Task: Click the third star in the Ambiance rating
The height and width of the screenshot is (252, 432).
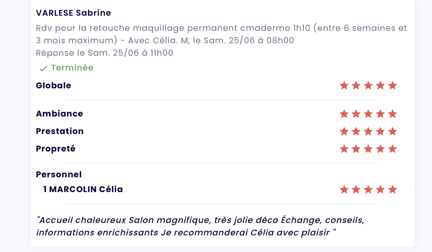Action: (368, 114)
